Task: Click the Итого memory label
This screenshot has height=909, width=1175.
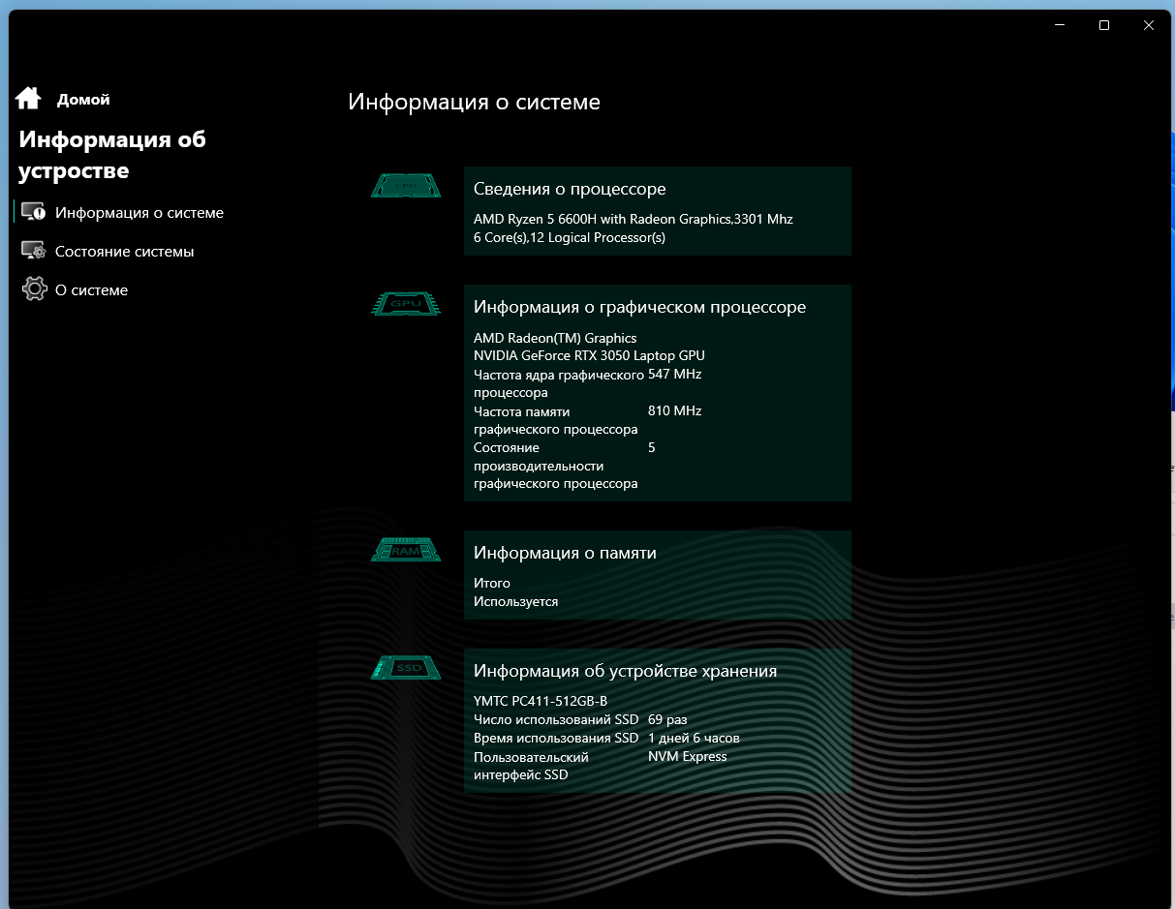Action: point(492,583)
